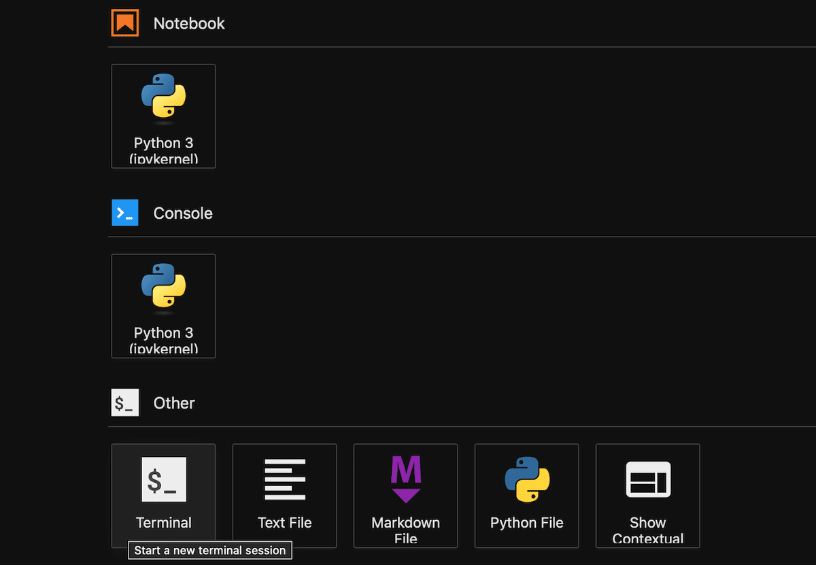This screenshot has height=565, width=816.
Task: Launch a new Python 3 notebook
Action: coord(163,116)
